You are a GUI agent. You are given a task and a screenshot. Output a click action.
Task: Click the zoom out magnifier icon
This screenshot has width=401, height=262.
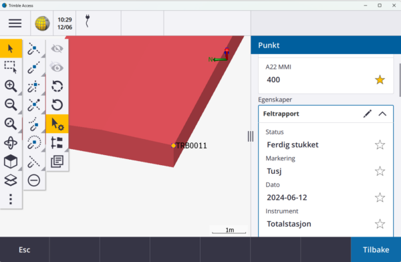coord(11,105)
